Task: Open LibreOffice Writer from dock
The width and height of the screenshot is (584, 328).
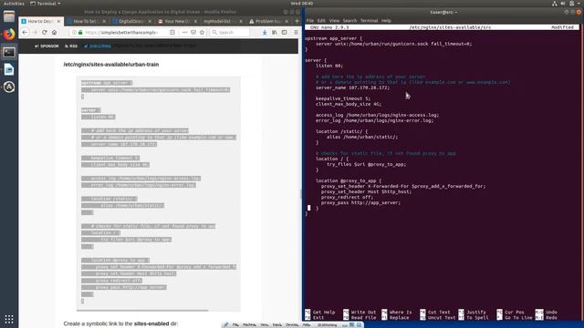Action: (9, 69)
